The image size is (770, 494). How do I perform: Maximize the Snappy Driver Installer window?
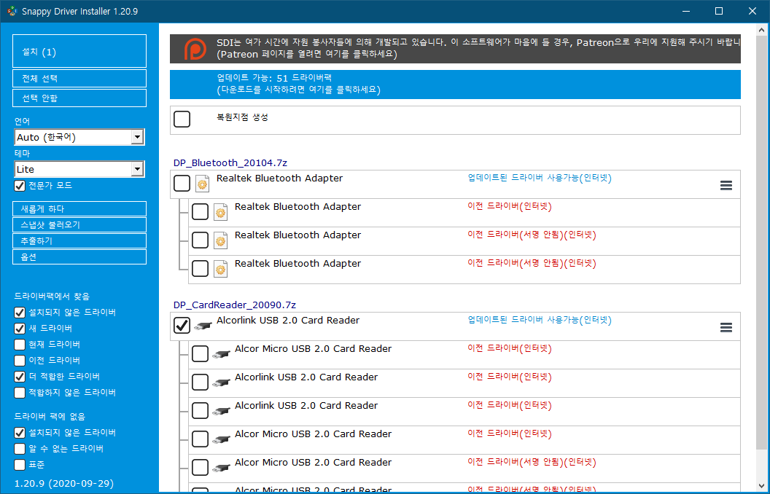tap(719, 11)
